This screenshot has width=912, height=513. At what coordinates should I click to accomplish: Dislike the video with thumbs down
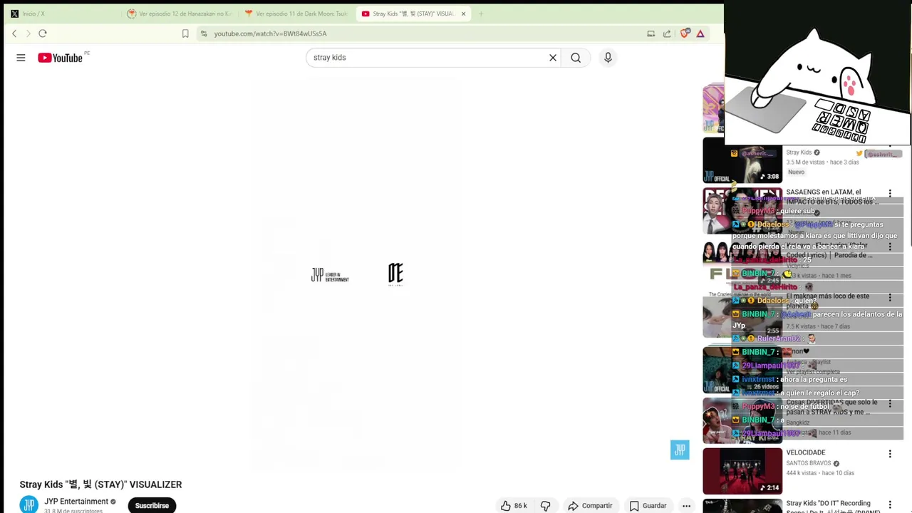pos(546,506)
